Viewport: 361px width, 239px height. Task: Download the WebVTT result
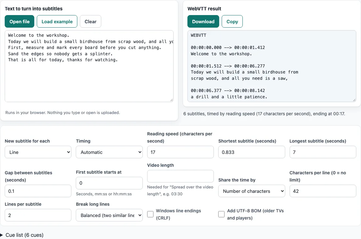coord(203,21)
